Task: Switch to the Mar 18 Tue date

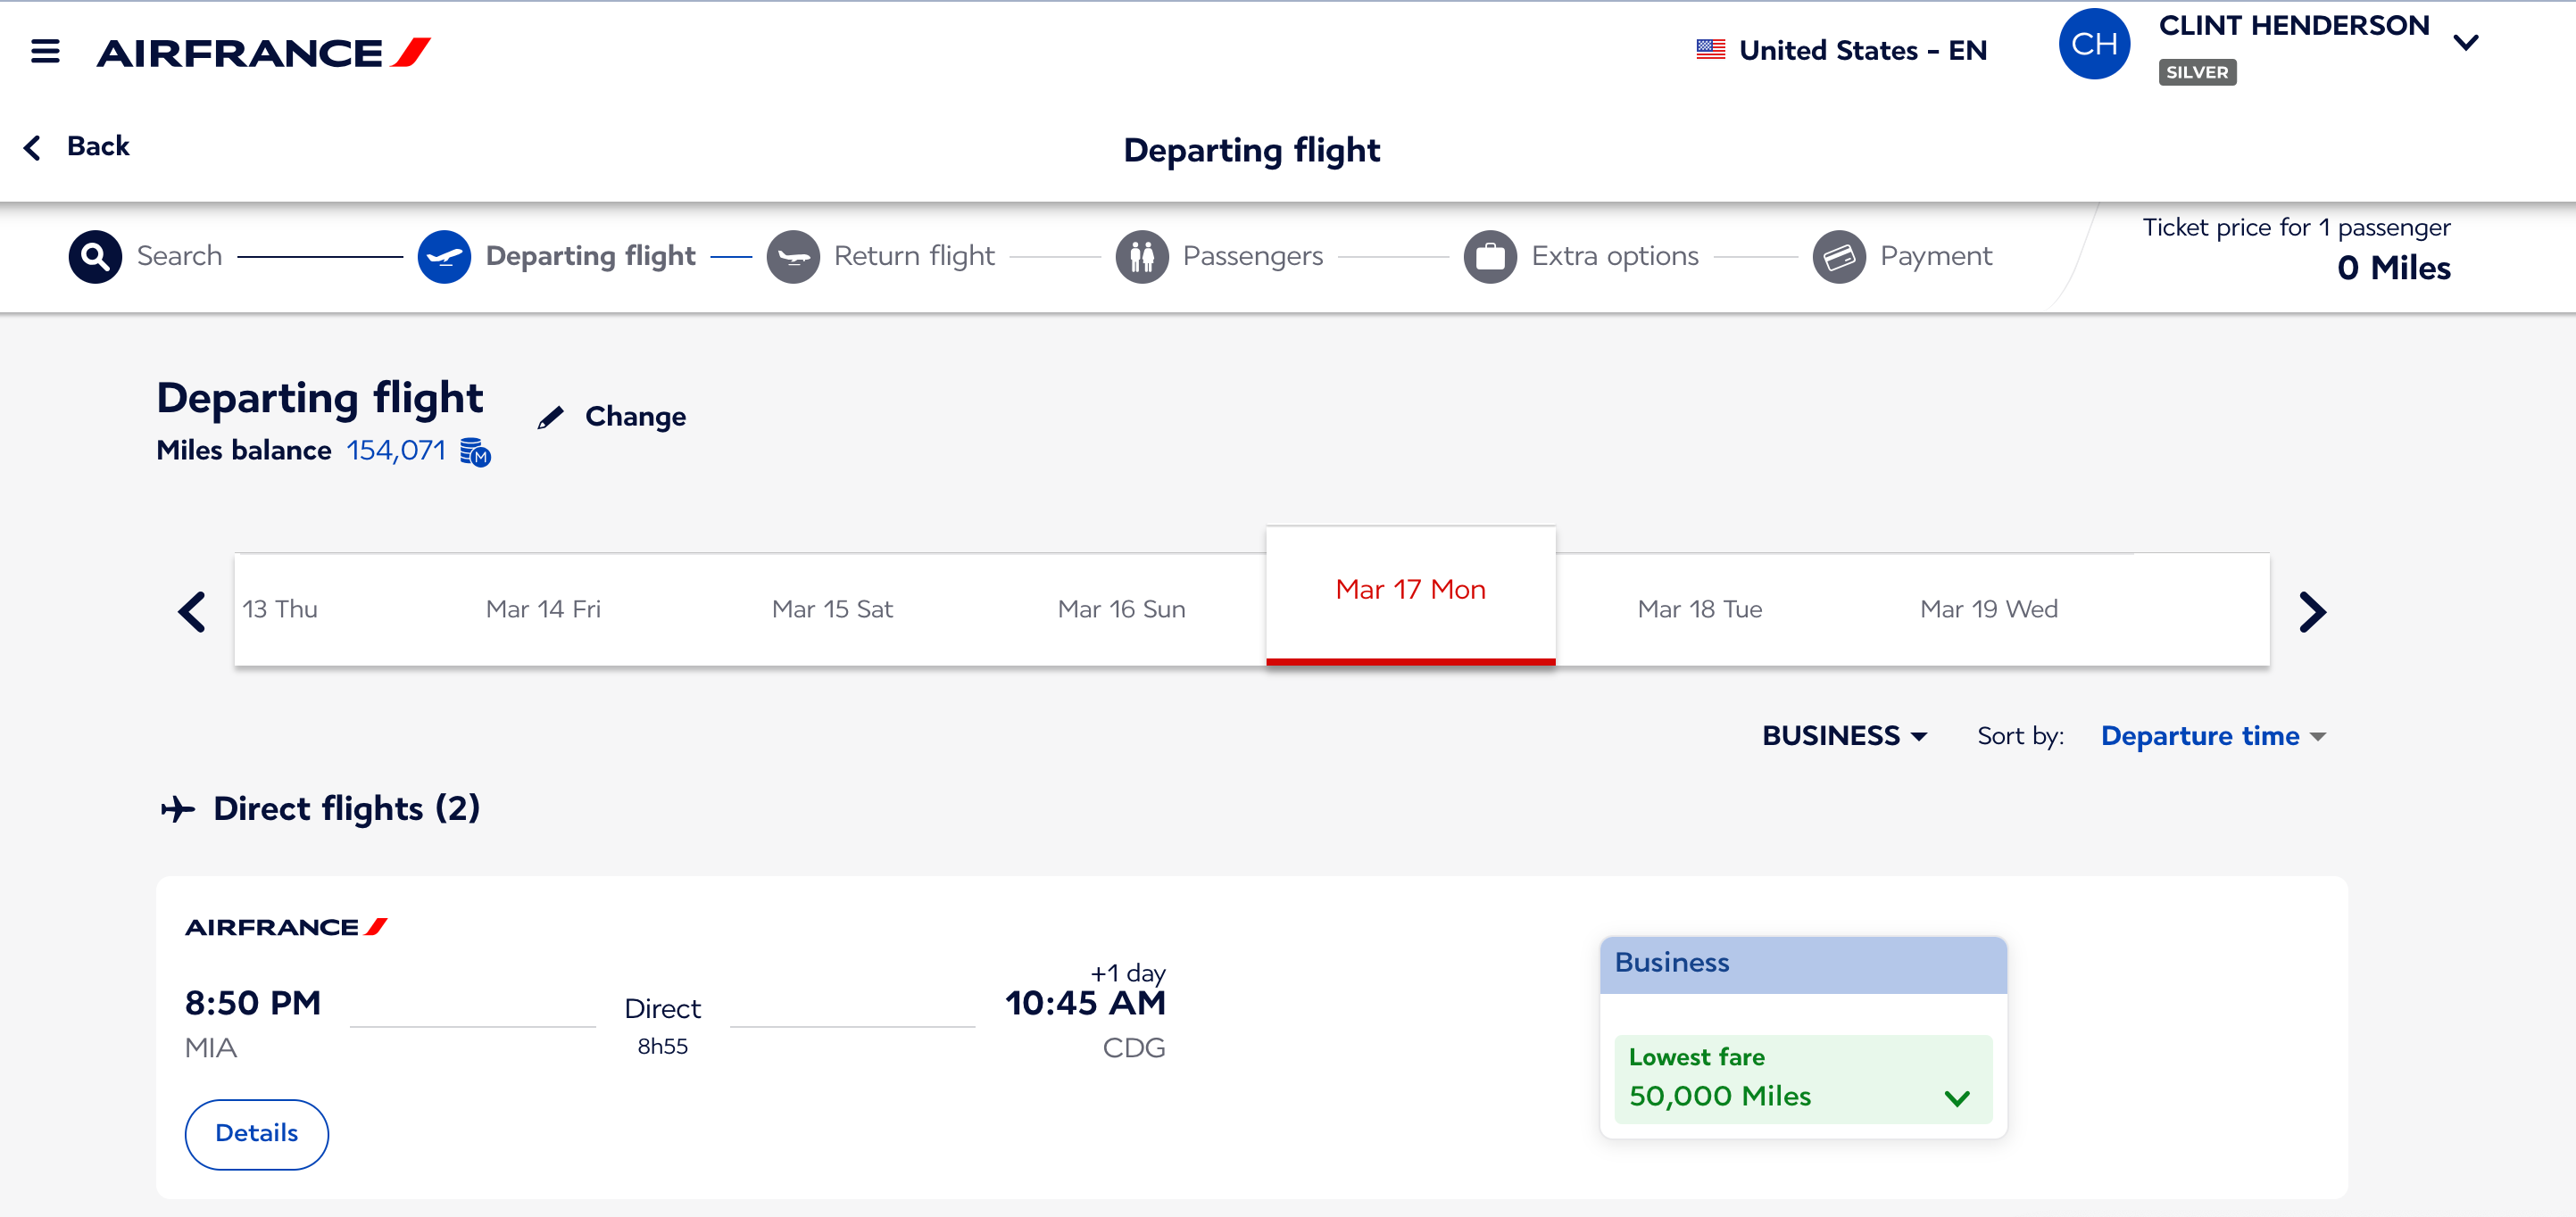Action: click(x=1699, y=608)
